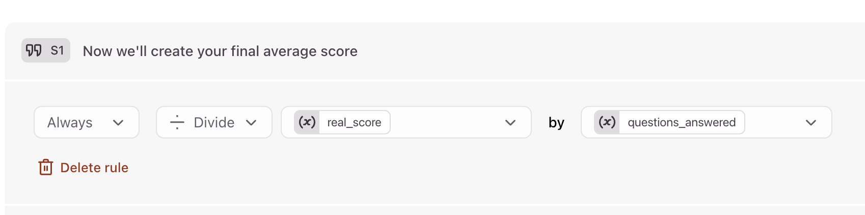
Task: Click the statement title 'Now we'll create your final average score'
Action: pos(220,51)
